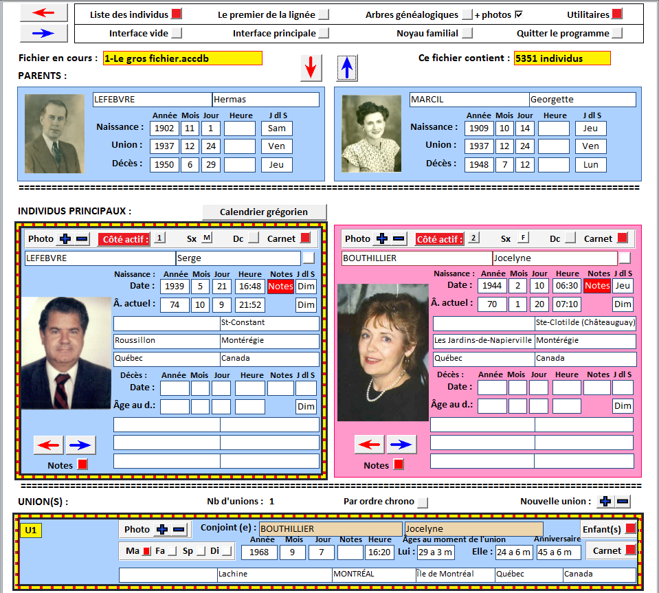659x593 pixels.
Task: Remove the photo from union U1
Action: 179,530
